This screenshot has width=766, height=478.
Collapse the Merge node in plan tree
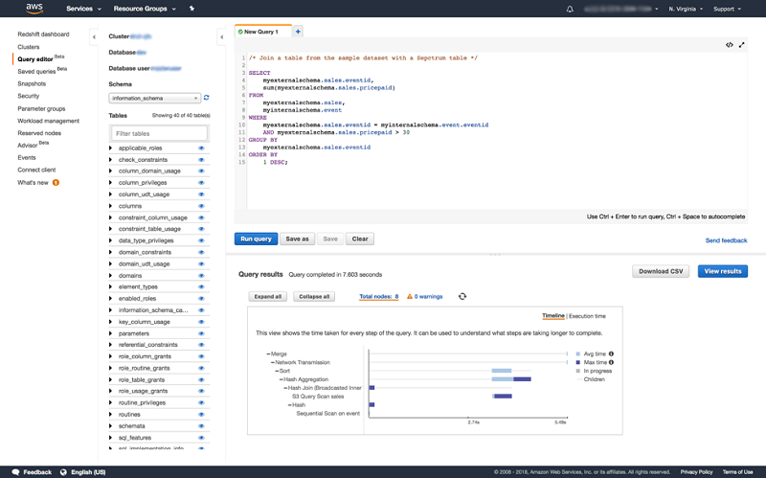(x=268, y=353)
